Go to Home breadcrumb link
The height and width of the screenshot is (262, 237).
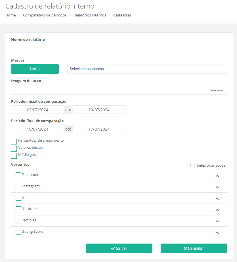click(x=11, y=15)
